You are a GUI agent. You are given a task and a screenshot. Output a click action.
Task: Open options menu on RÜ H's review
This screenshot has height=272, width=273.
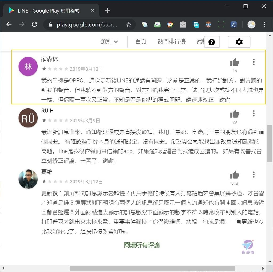point(254,113)
